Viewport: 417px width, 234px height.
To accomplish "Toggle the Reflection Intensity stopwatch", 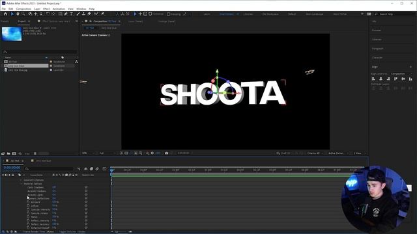I will pos(28,220).
